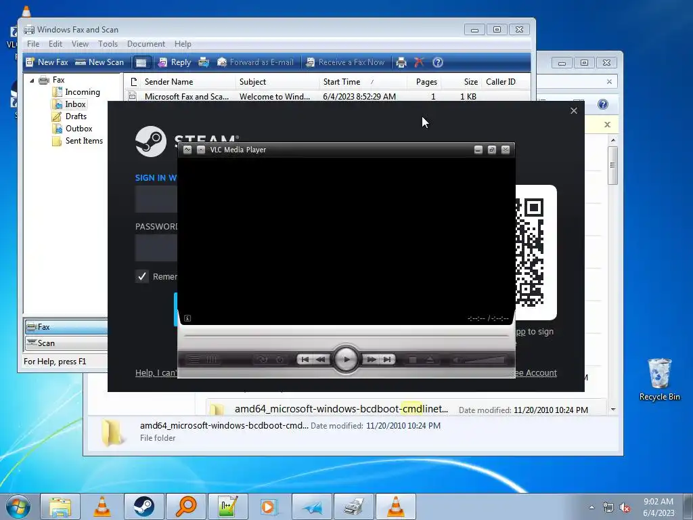The height and width of the screenshot is (520, 693).
Task: Toggle Remember me checkbox in Steam
Action: [x=142, y=276]
